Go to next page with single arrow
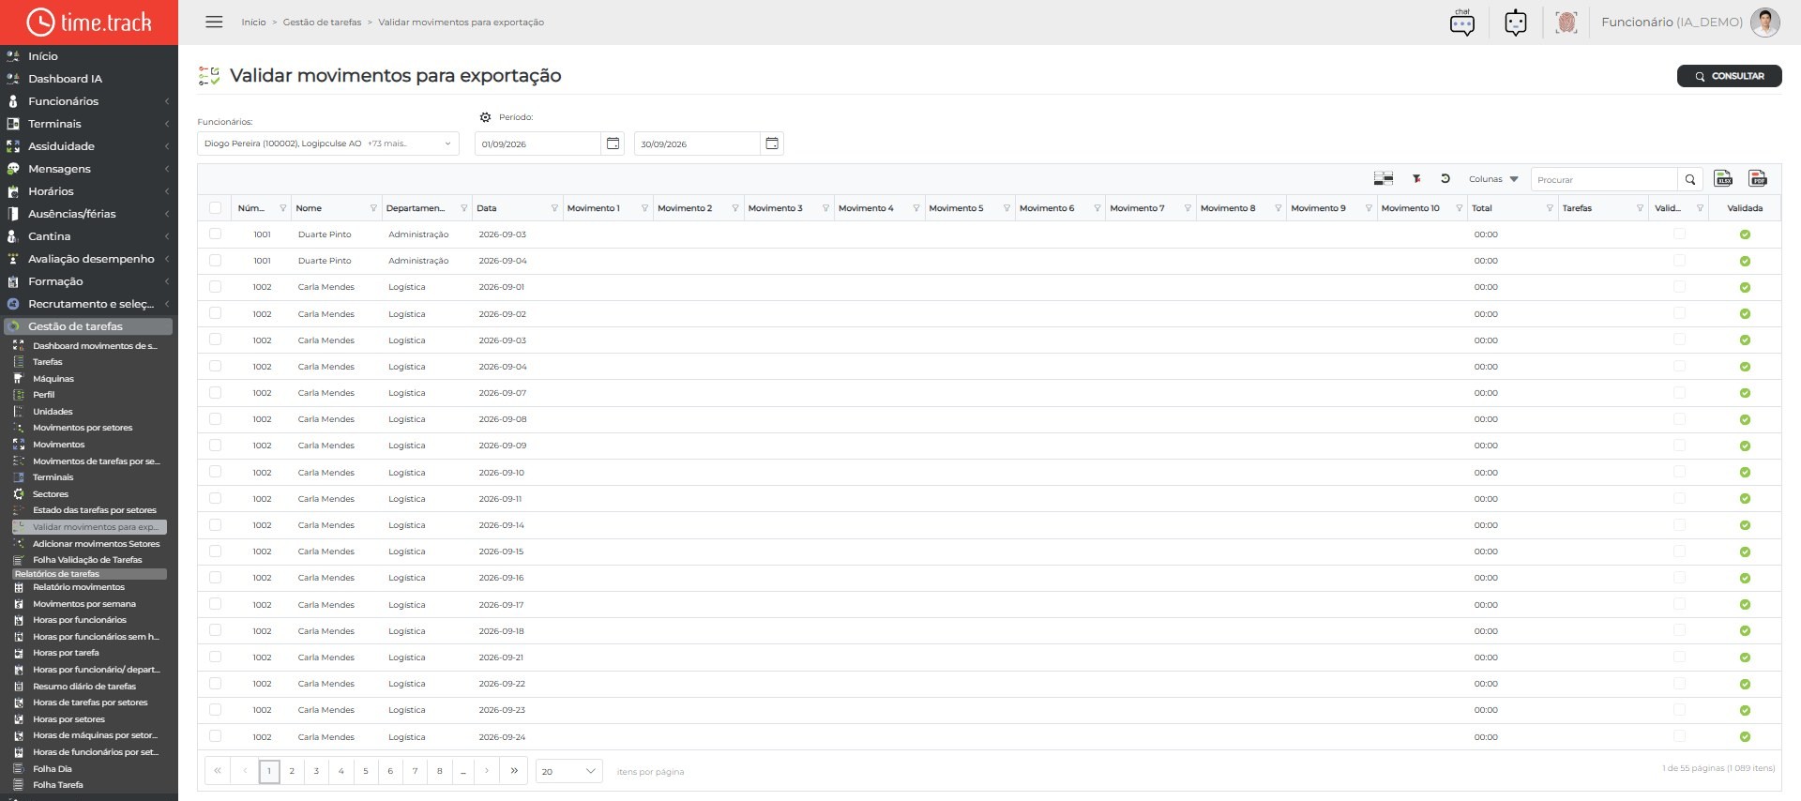The width and height of the screenshot is (1801, 801). pyautogui.click(x=487, y=771)
